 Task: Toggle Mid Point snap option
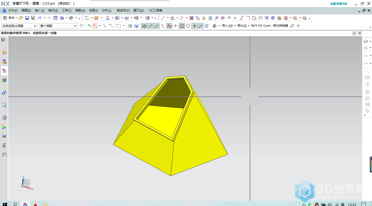157,26
